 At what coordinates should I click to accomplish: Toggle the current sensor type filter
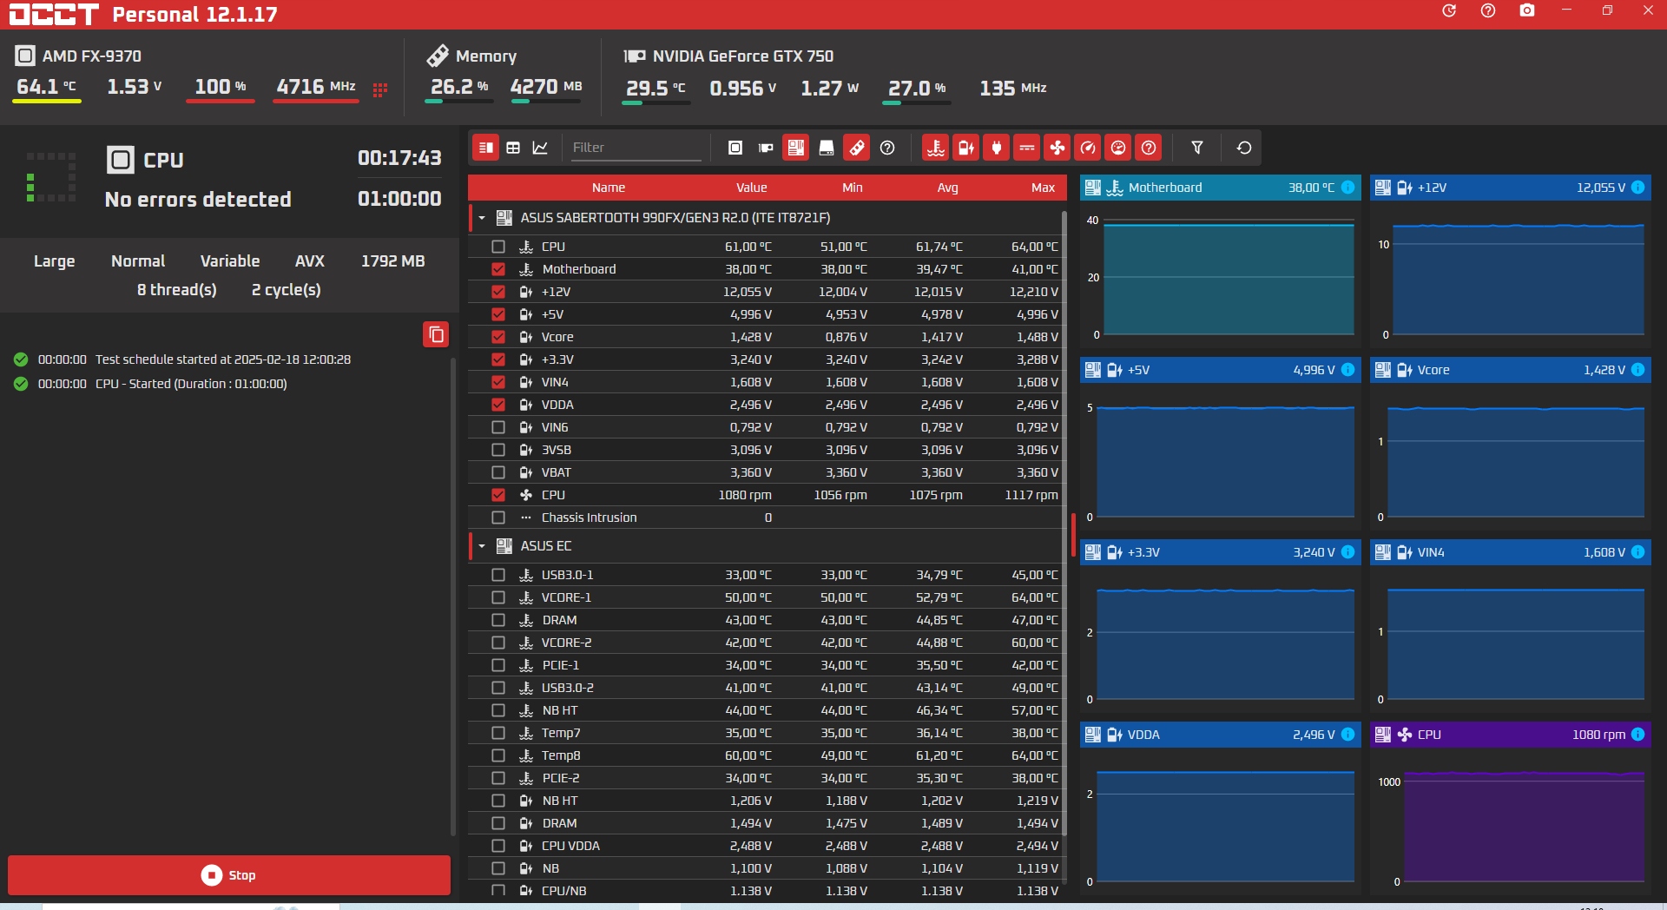pos(1027,148)
